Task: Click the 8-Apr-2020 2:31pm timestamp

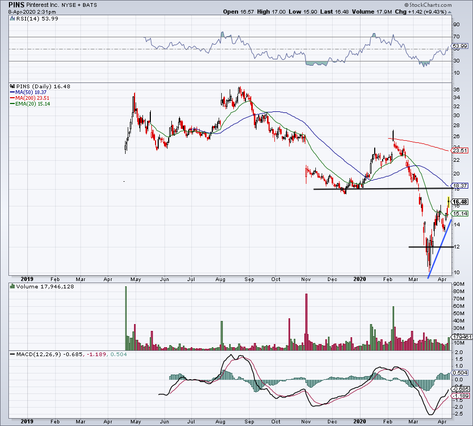Action: pyautogui.click(x=32, y=12)
